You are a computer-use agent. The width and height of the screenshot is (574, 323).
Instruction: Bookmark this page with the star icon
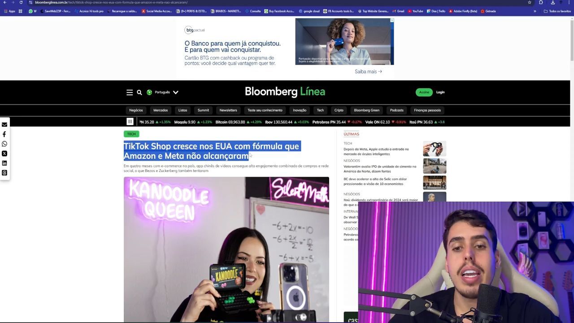click(x=530, y=2)
